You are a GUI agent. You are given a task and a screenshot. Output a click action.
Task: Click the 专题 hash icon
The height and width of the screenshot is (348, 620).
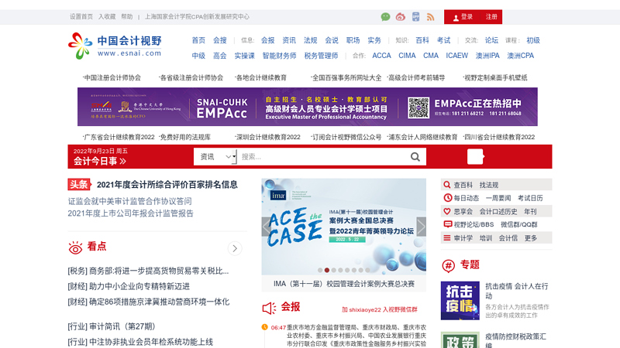(x=449, y=266)
